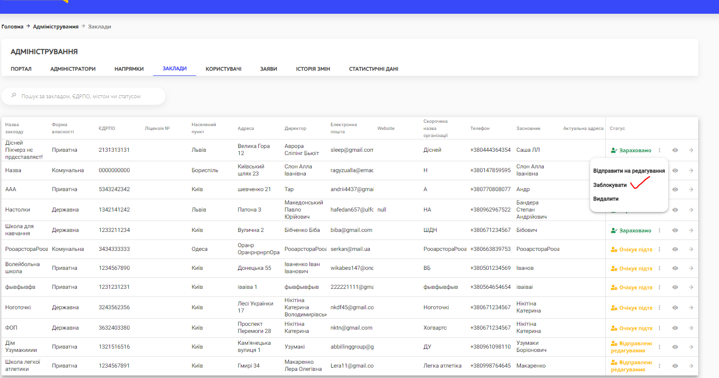Click the eye icon on Дім Узумакииии row
Viewport: 719px width, 378px height.
tap(675, 347)
